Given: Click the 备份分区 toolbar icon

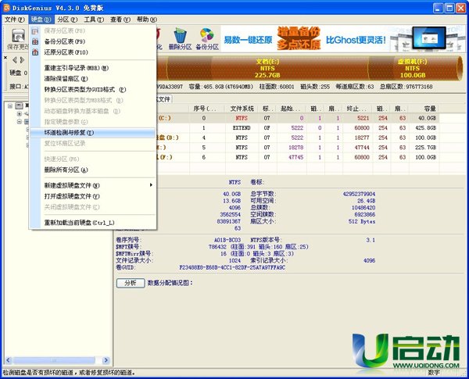Looking at the screenshot, I should coord(207,39).
